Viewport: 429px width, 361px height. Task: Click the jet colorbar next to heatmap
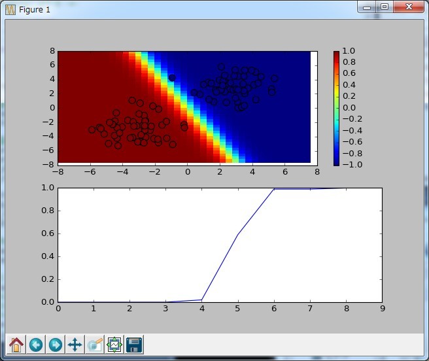click(336, 108)
